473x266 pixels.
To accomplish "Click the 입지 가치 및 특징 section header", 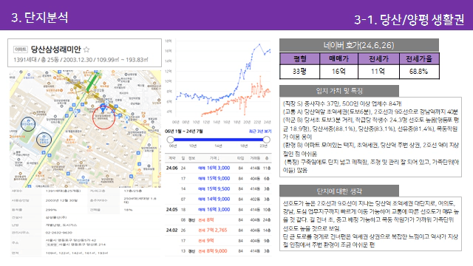I will [x=339, y=91].
